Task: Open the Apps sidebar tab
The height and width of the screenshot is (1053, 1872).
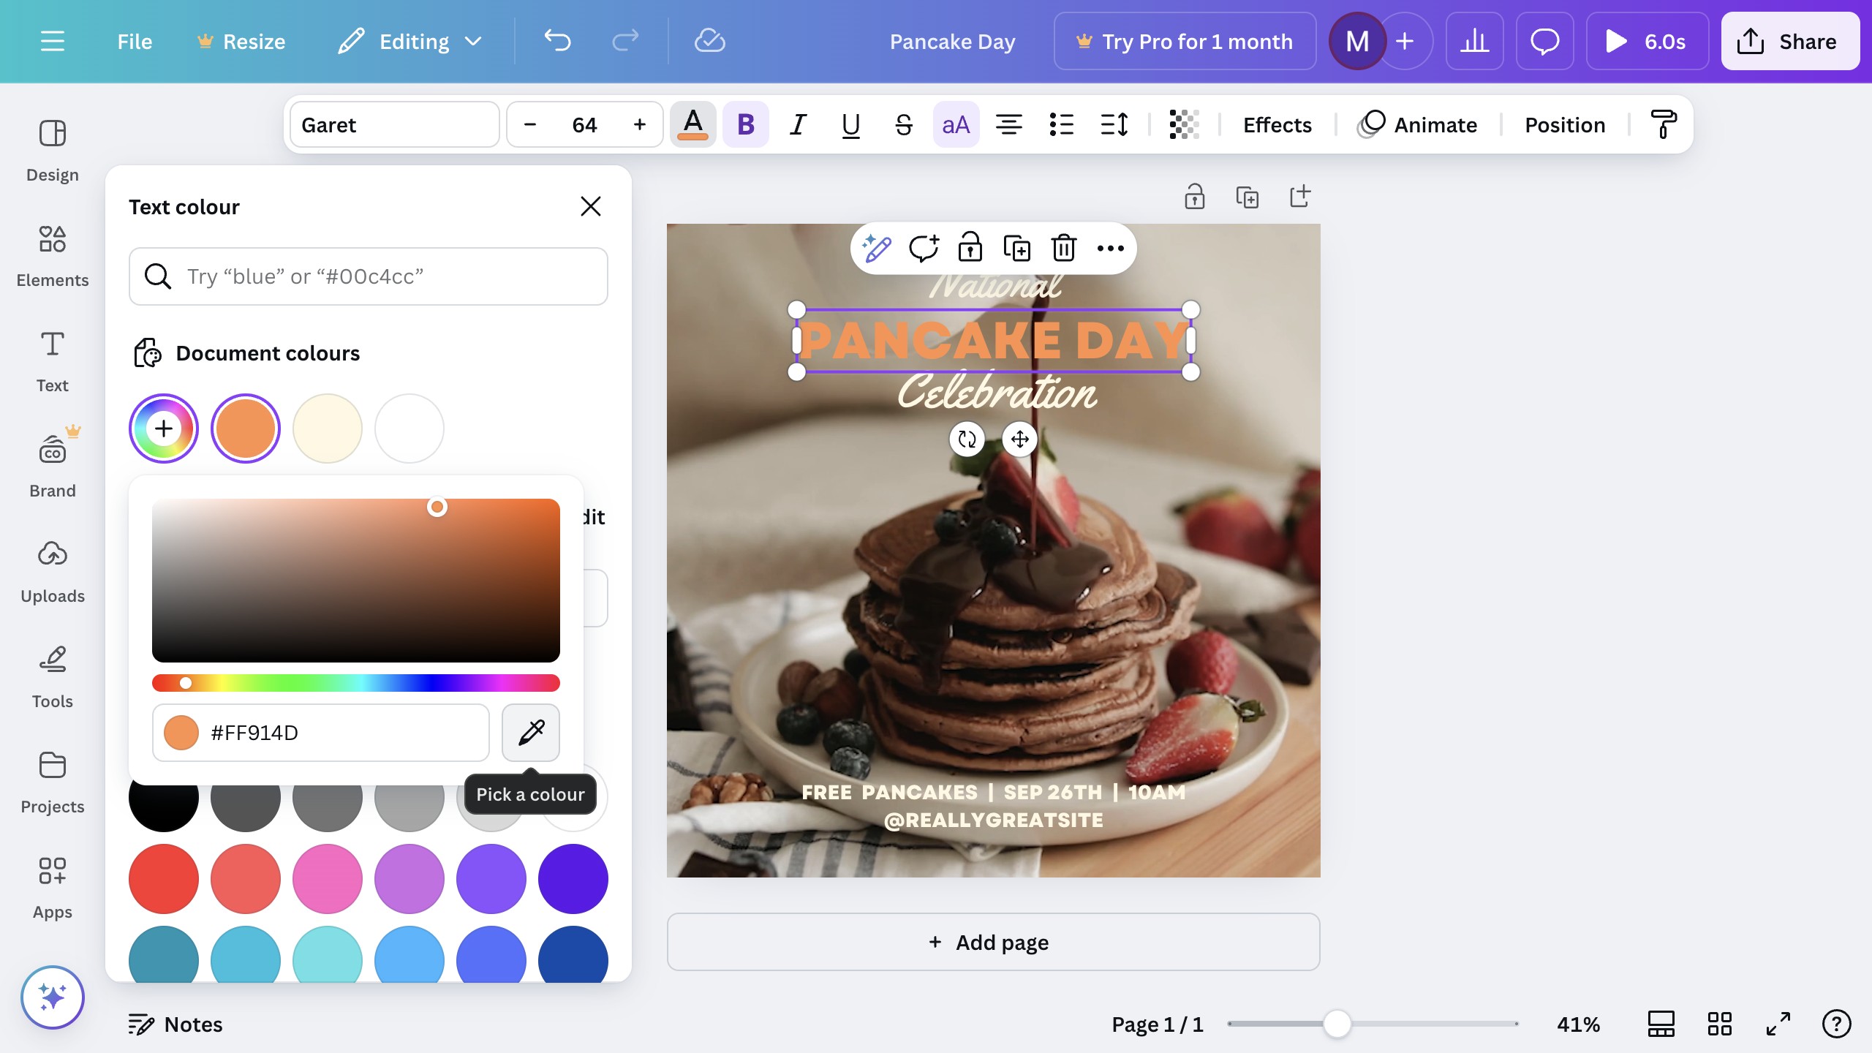Action: 53,888
